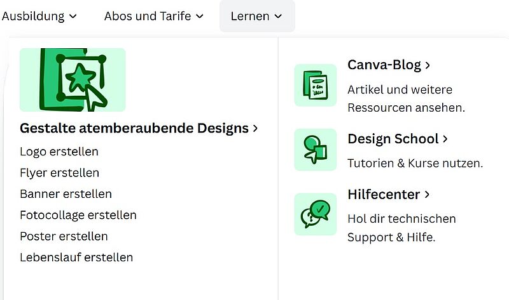The image size is (509, 300).
Task: Select Logo erstellen
Action: click(x=59, y=152)
